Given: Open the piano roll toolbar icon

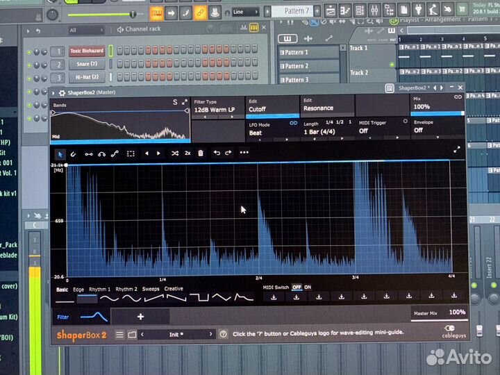Looking at the screenshot, I should 345,11.
